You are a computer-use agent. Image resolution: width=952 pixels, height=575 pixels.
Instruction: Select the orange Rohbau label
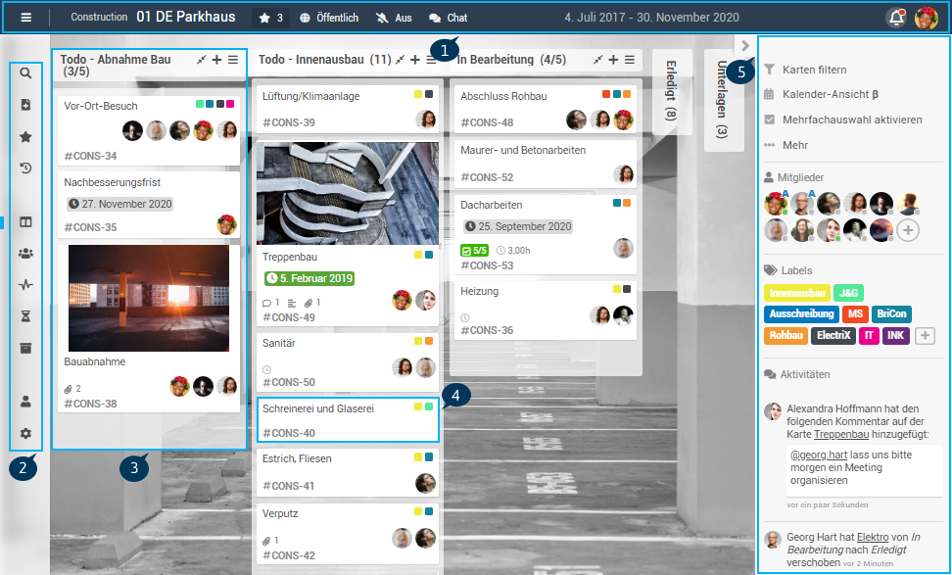pyautogui.click(x=785, y=335)
